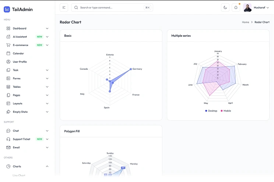274x182 pixels.
Task: Click the Chat bubble icon
Action: pos(8,131)
